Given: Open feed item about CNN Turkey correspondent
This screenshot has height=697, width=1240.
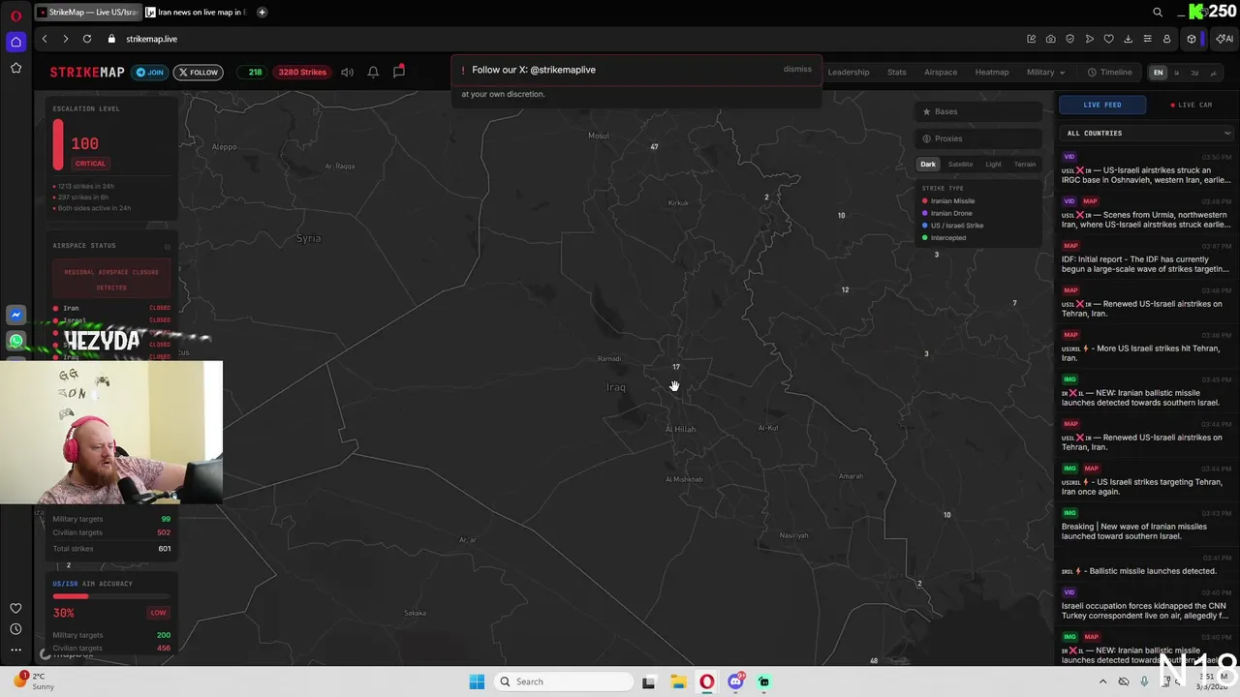Looking at the screenshot, I should point(1146,604).
